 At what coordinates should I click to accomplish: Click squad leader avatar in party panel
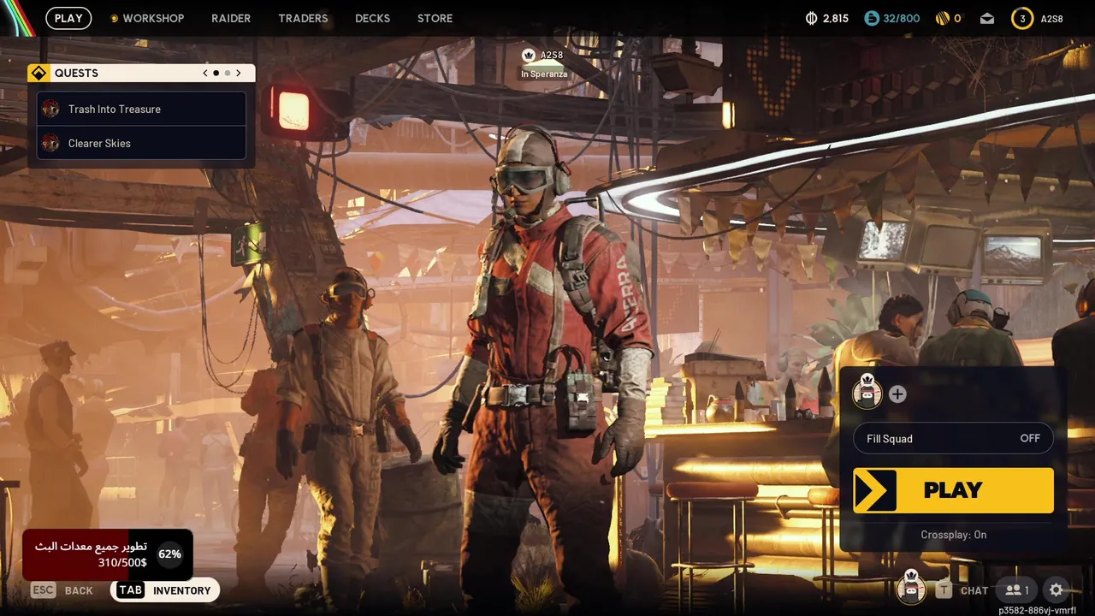(867, 393)
